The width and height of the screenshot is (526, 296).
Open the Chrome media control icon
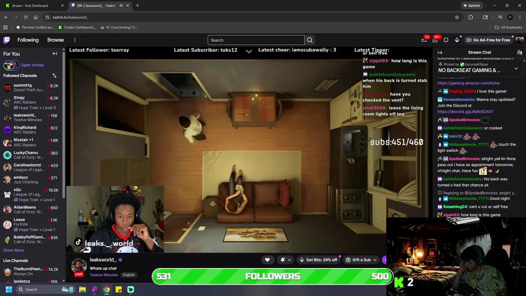(x=500, y=17)
